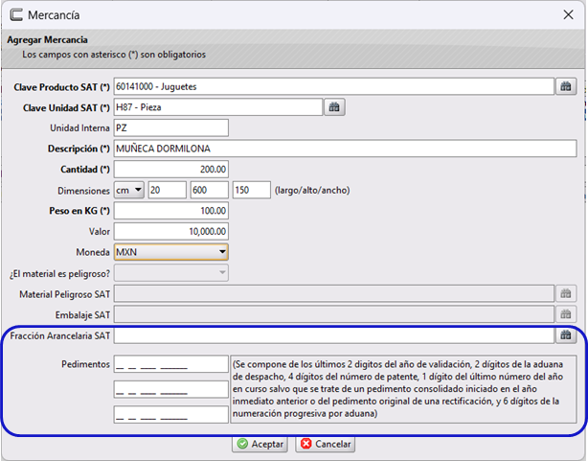Screen dimensions: 588x461
Task: Click the Agregar Mercancia heading
Action: (x=47, y=40)
